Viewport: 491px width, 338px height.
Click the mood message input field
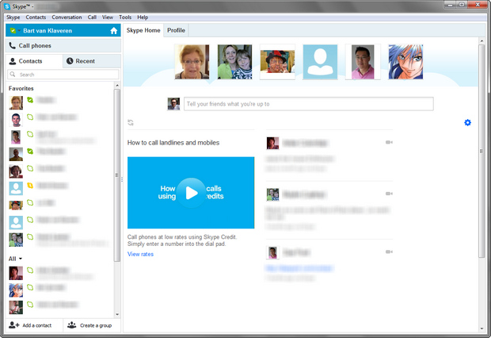[309, 104]
